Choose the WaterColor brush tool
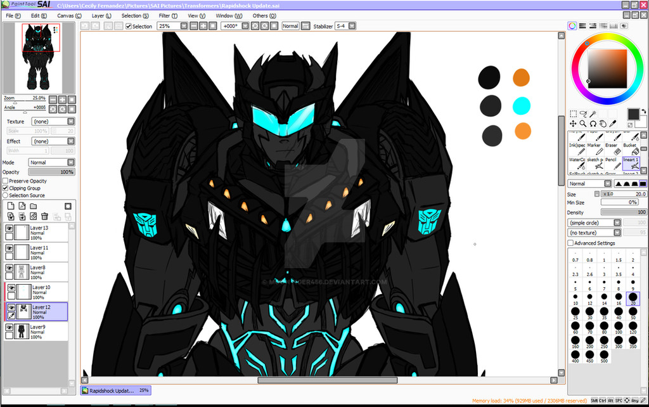 tap(577, 163)
